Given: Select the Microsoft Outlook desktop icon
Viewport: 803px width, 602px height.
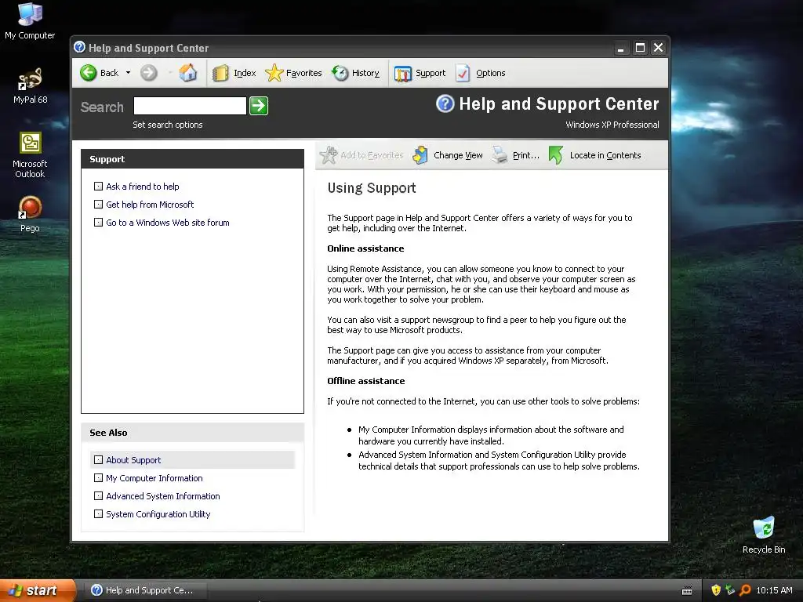Looking at the screenshot, I should (31, 155).
